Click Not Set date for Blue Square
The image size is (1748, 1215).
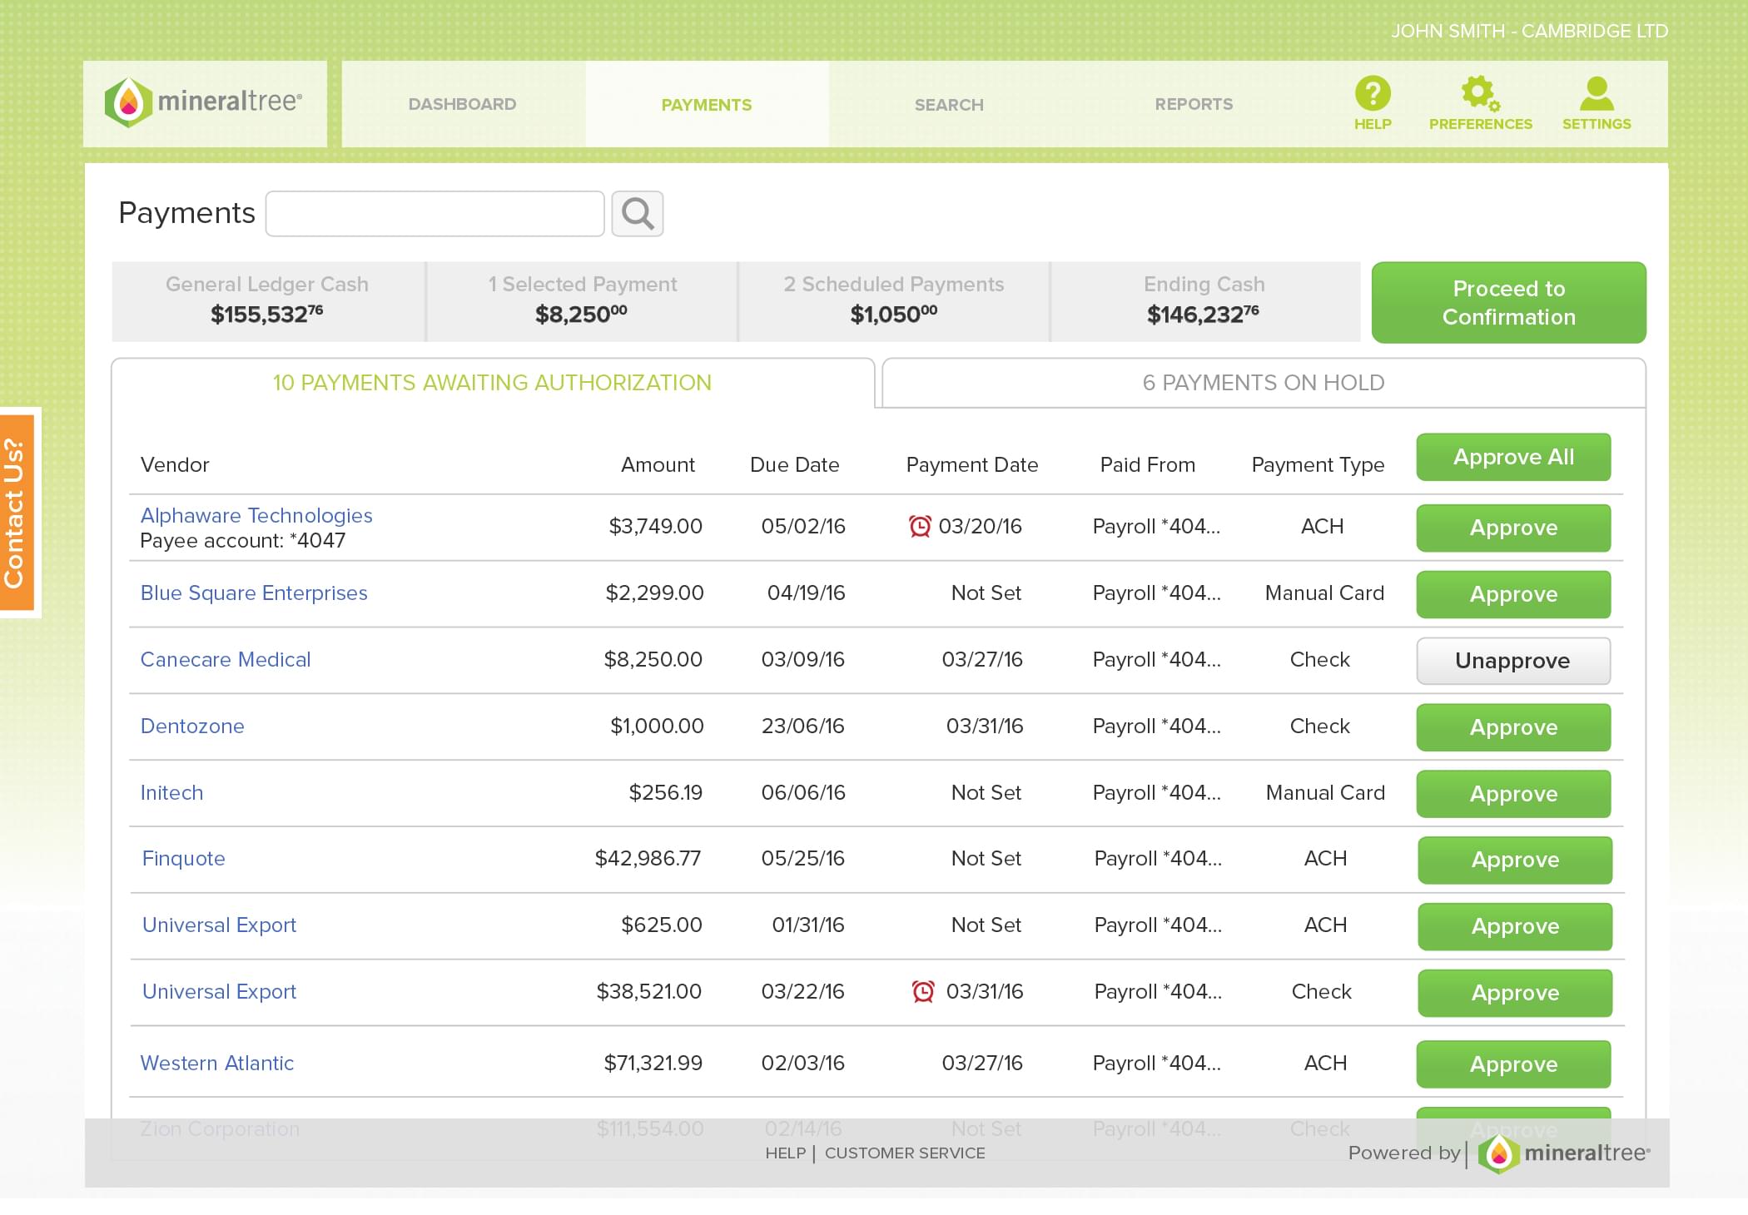986,593
